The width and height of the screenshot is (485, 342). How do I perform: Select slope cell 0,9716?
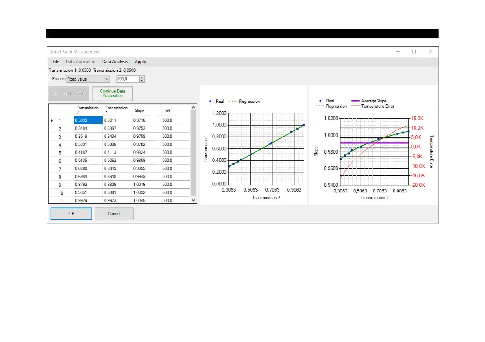coord(146,120)
